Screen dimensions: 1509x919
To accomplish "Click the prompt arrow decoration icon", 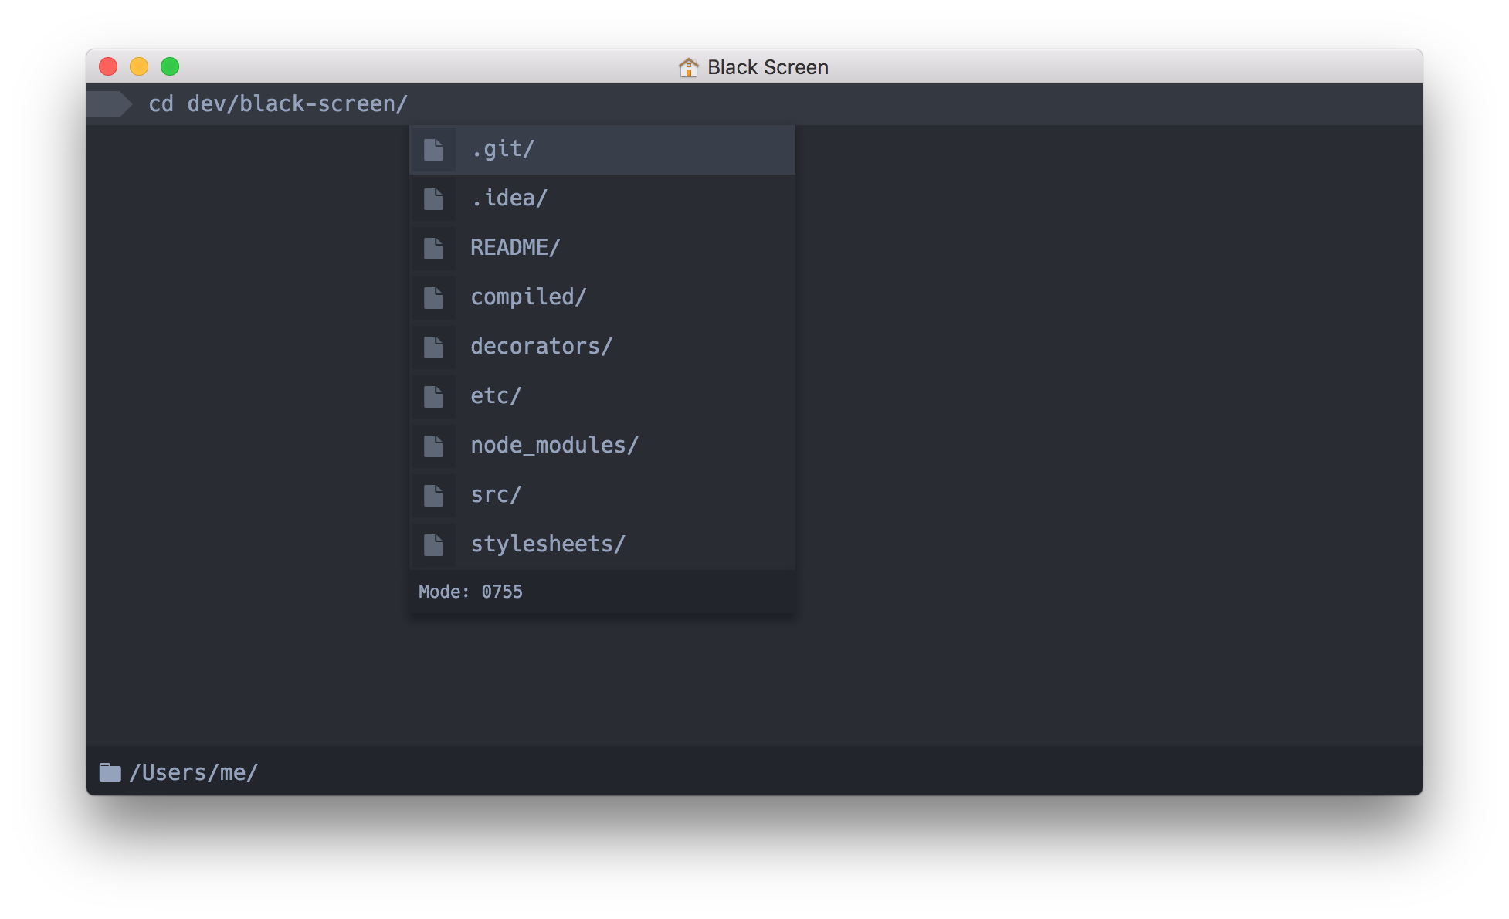I will click(110, 104).
